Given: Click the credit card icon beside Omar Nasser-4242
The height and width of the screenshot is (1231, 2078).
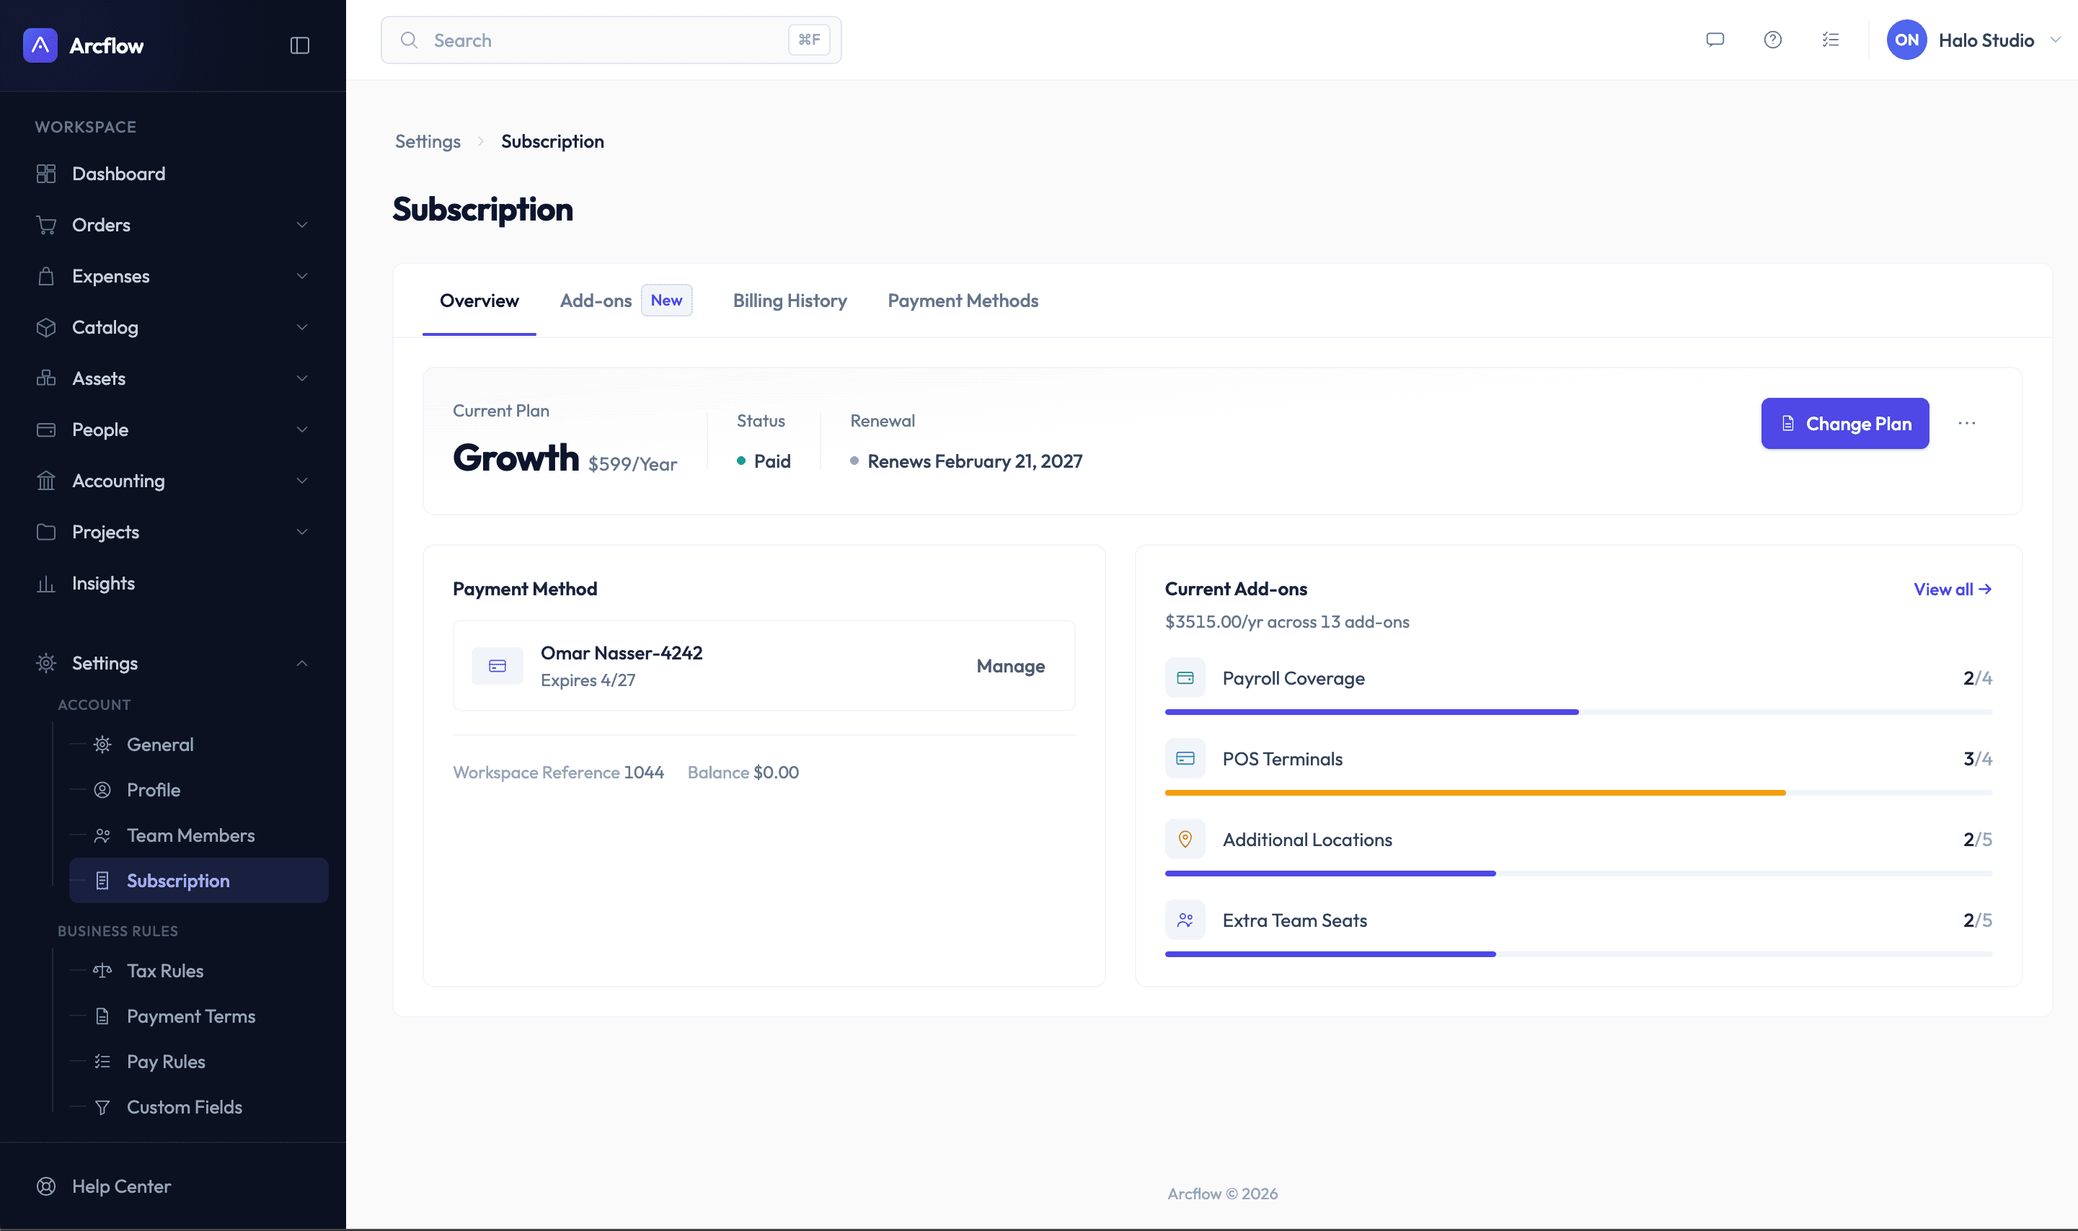Looking at the screenshot, I should [x=497, y=665].
